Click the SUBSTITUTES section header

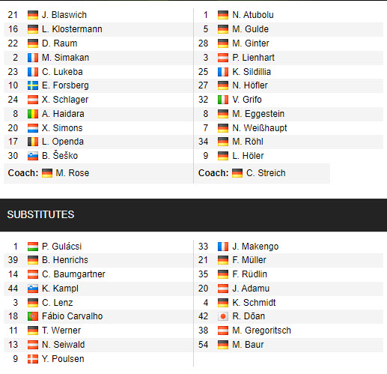[193, 215]
